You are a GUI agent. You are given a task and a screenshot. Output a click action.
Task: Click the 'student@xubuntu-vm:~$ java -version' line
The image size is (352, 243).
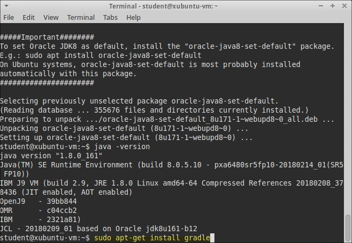[x=75, y=146]
